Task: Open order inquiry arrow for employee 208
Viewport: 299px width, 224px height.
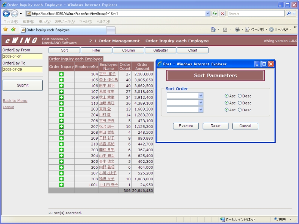Action: [x=61, y=133]
